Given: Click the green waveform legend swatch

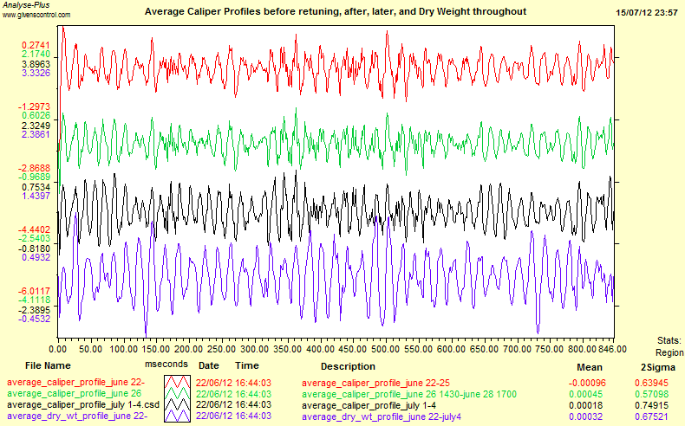Looking at the screenshot, I should pyautogui.click(x=178, y=394).
